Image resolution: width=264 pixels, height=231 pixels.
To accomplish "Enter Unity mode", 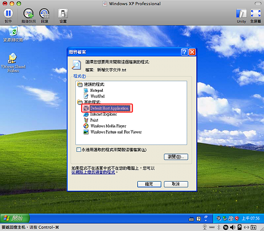I will coord(241,13).
